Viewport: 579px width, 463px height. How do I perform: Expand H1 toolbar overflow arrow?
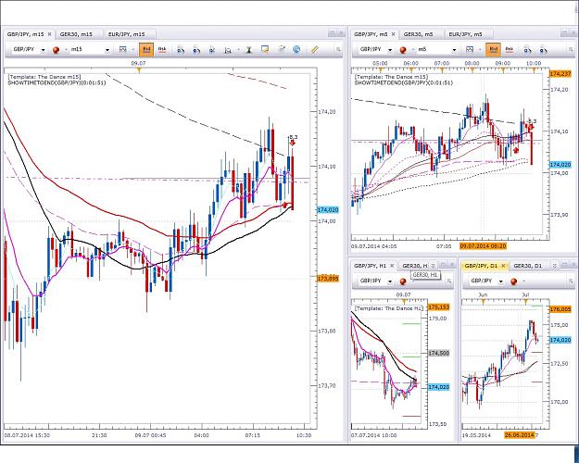(x=449, y=282)
